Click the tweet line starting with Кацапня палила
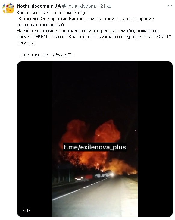The image size is (175, 220). [x=52, y=13]
